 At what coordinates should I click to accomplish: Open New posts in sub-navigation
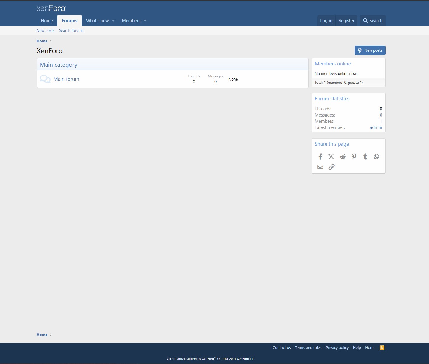(46, 31)
